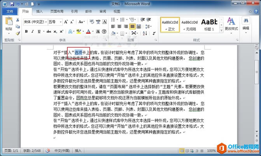Click the Show/Hide paragraph marks icon

point(154,33)
